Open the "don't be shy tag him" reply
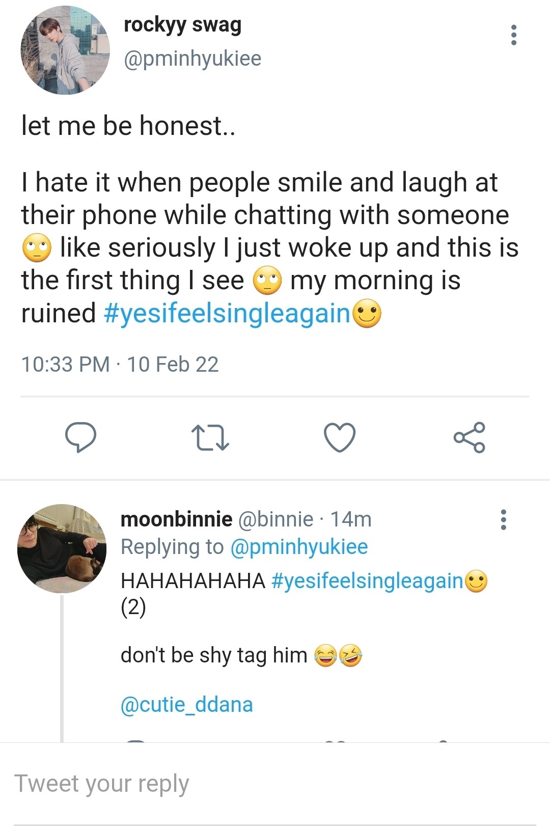The width and height of the screenshot is (550, 832). click(214, 655)
